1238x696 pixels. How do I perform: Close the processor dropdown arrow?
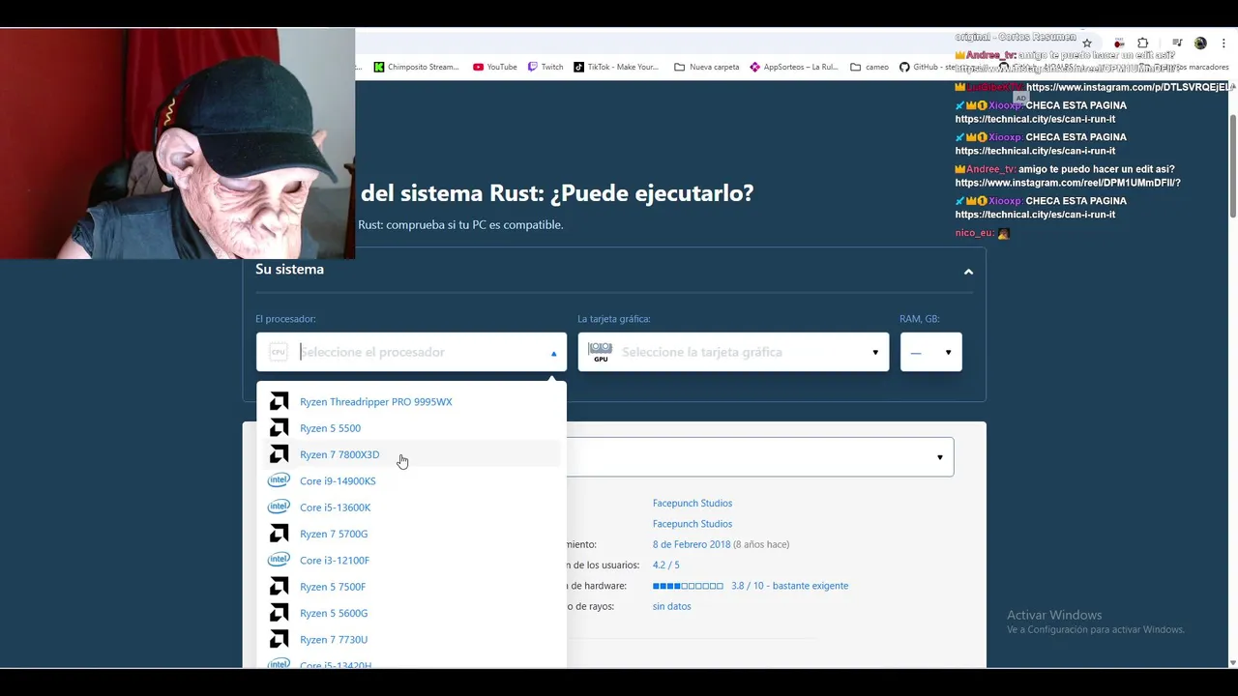(x=553, y=353)
